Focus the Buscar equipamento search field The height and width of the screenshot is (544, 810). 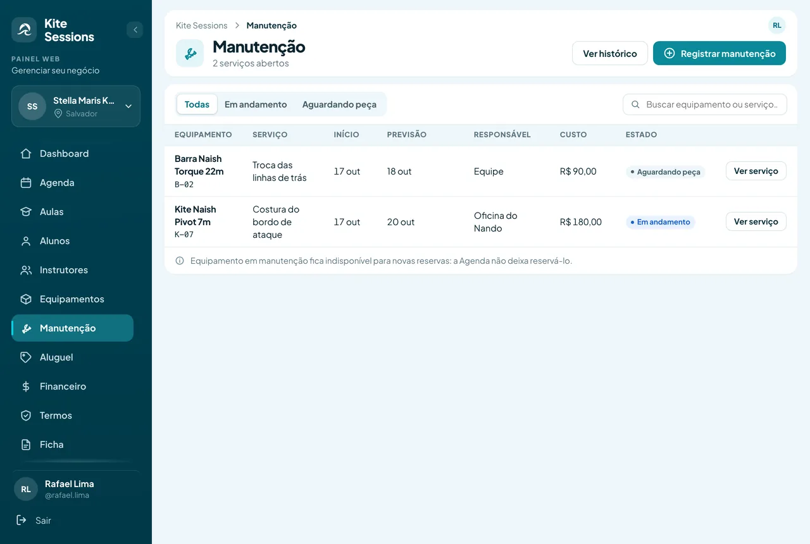coord(705,104)
